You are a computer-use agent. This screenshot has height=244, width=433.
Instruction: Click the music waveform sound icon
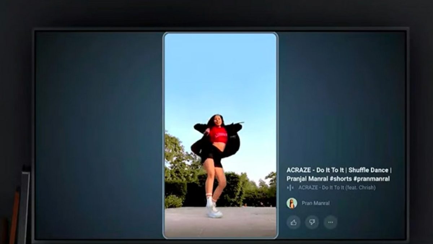[290, 188]
